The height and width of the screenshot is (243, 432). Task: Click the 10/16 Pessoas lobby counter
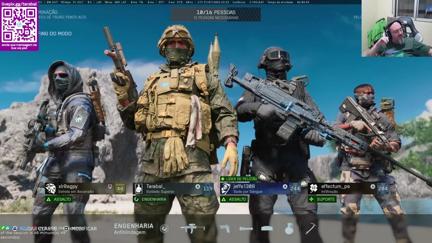(216, 12)
